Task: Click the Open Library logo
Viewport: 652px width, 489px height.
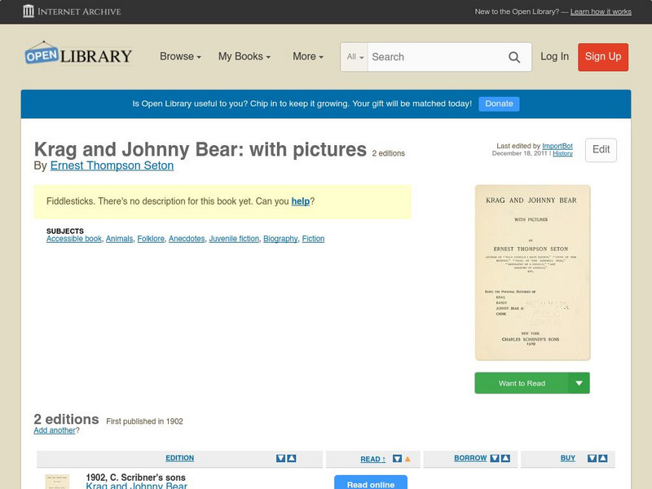Action: [x=77, y=54]
